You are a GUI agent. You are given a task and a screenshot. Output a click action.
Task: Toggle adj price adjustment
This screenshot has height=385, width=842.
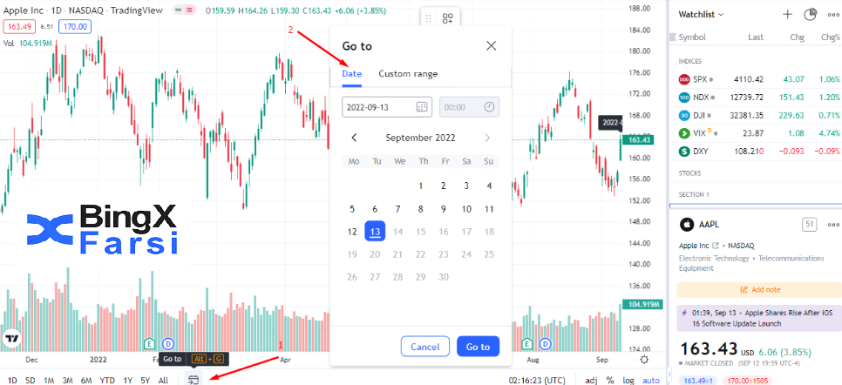(x=591, y=380)
